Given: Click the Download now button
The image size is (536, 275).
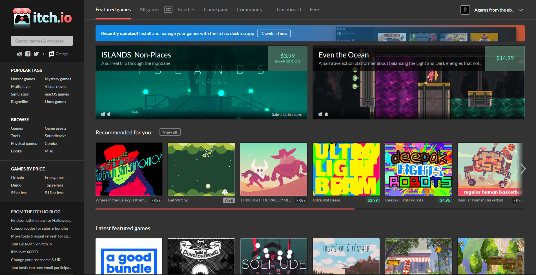Looking at the screenshot, I should point(274,34).
